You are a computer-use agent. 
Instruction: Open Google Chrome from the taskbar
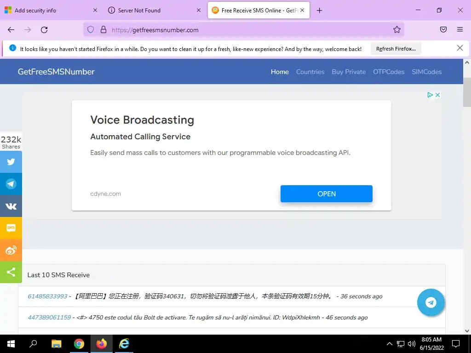(x=79, y=344)
